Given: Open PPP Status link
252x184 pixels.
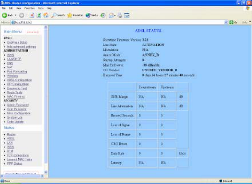Looking at the screenshot, I should click(15, 164).
